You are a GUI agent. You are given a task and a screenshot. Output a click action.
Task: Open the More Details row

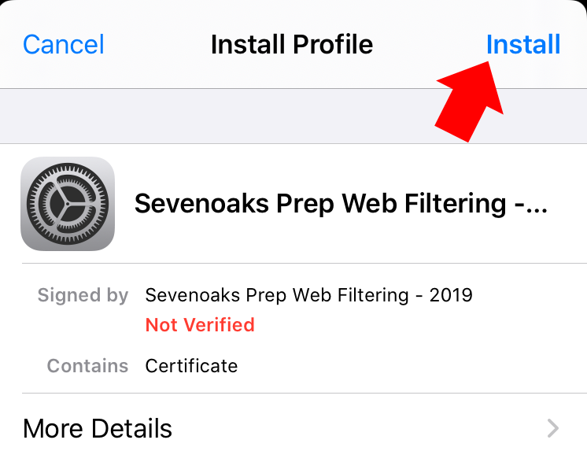[293, 428]
